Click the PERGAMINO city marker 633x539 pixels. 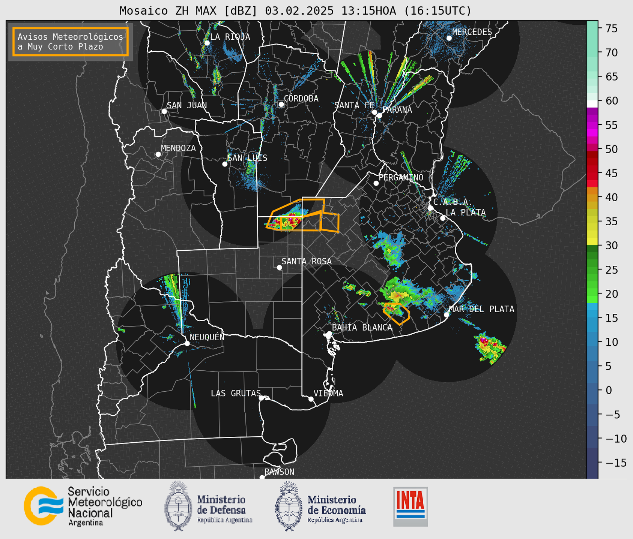[x=376, y=183]
